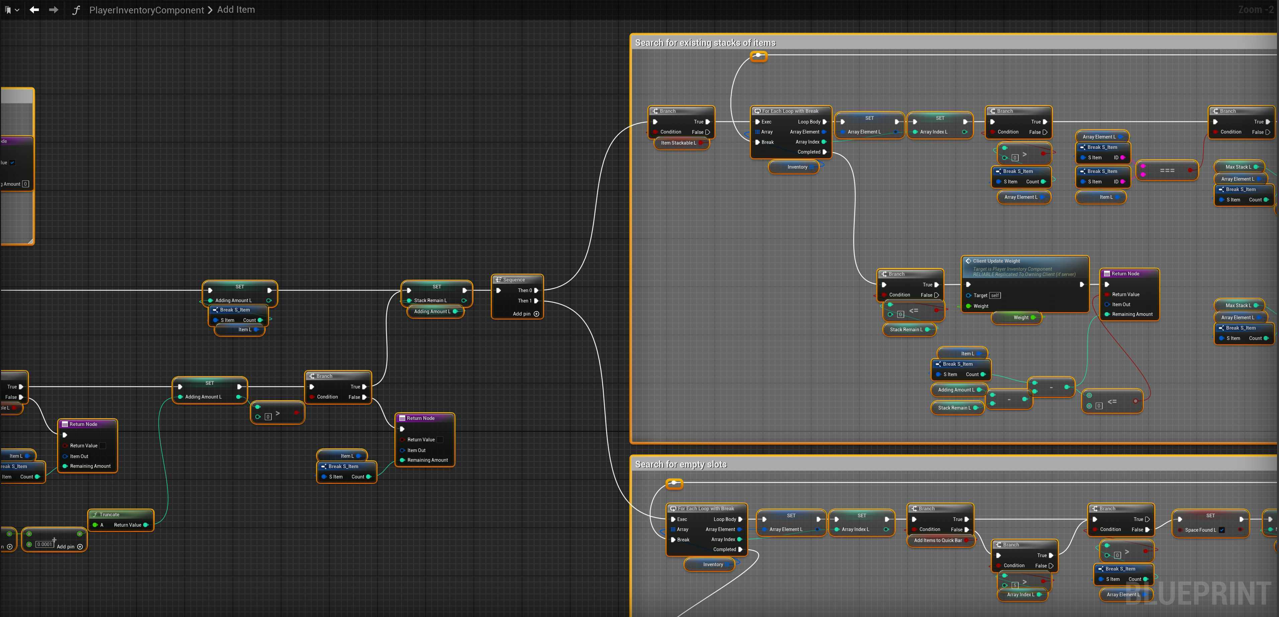Click the Truncate node function icon

95,515
